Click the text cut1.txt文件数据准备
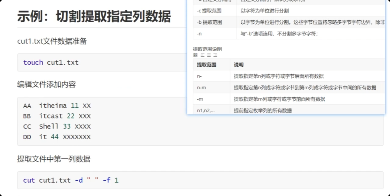Image resolution: width=390 pixels, height=196 pixels. coord(52,41)
